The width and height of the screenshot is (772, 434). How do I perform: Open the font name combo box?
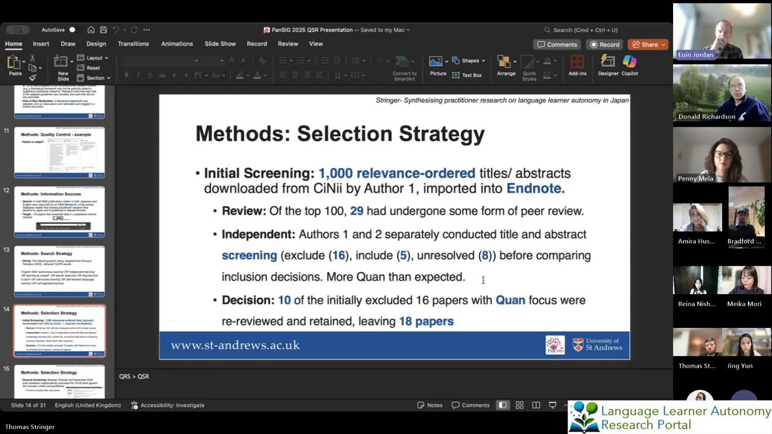pyautogui.click(x=160, y=60)
